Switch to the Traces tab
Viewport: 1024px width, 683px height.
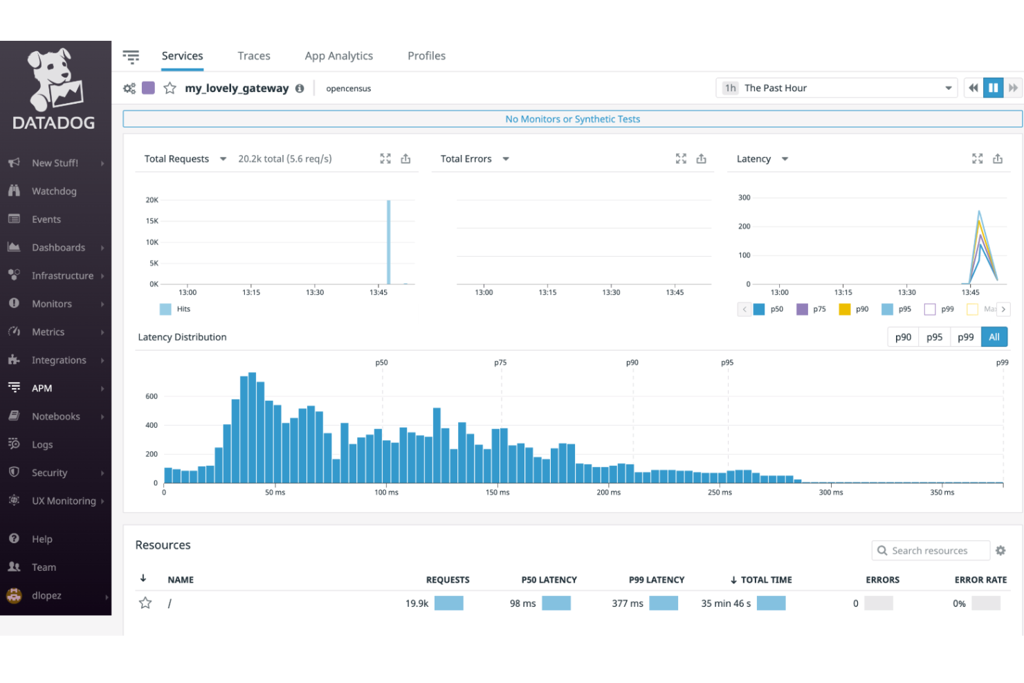pos(254,55)
